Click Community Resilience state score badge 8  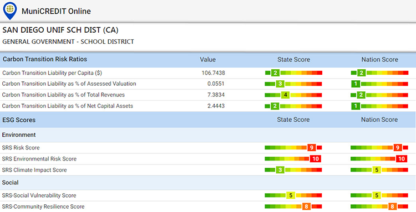coord(306,206)
